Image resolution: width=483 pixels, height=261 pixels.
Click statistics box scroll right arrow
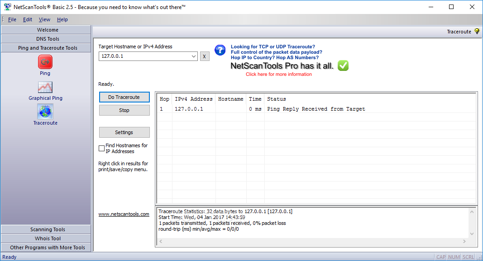(464, 241)
